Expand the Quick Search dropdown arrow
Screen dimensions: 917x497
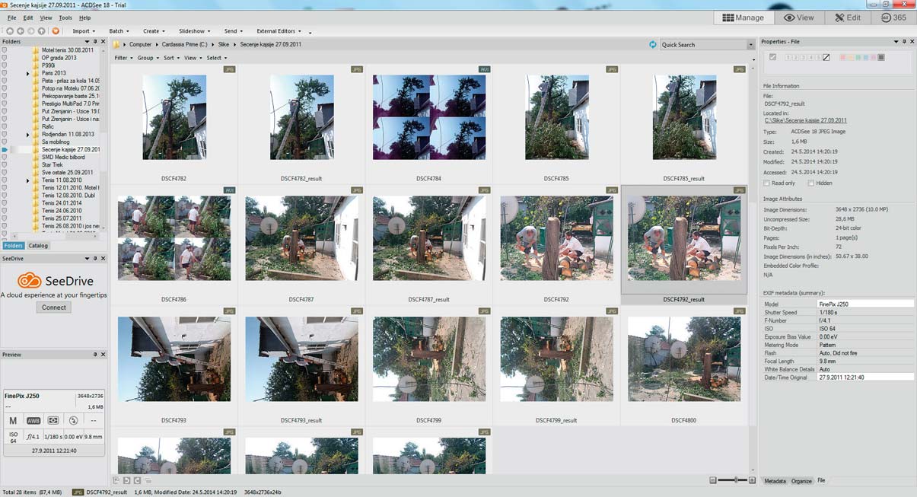751,45
